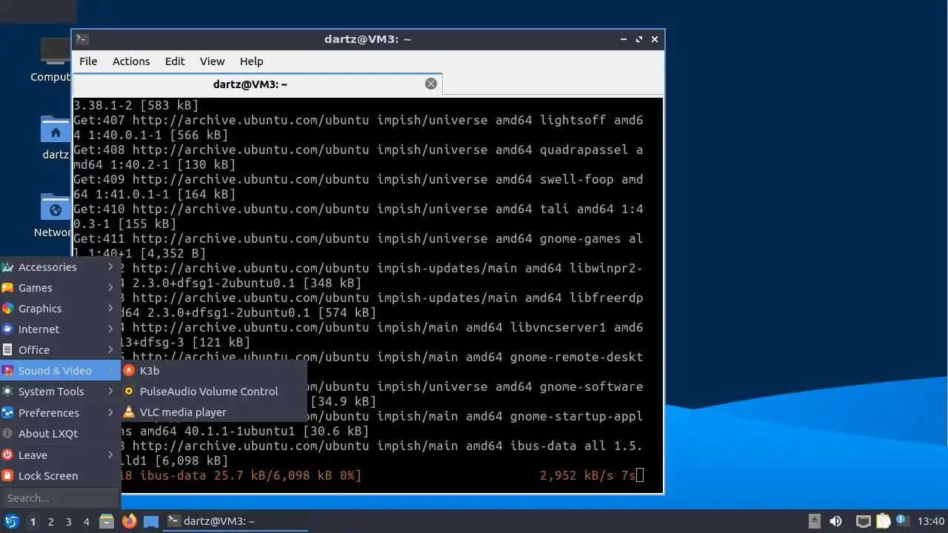Screen dimensions: 948x533
Task: Close the dartz@VM3 terminal tab
Action: [x=431, y=84]
